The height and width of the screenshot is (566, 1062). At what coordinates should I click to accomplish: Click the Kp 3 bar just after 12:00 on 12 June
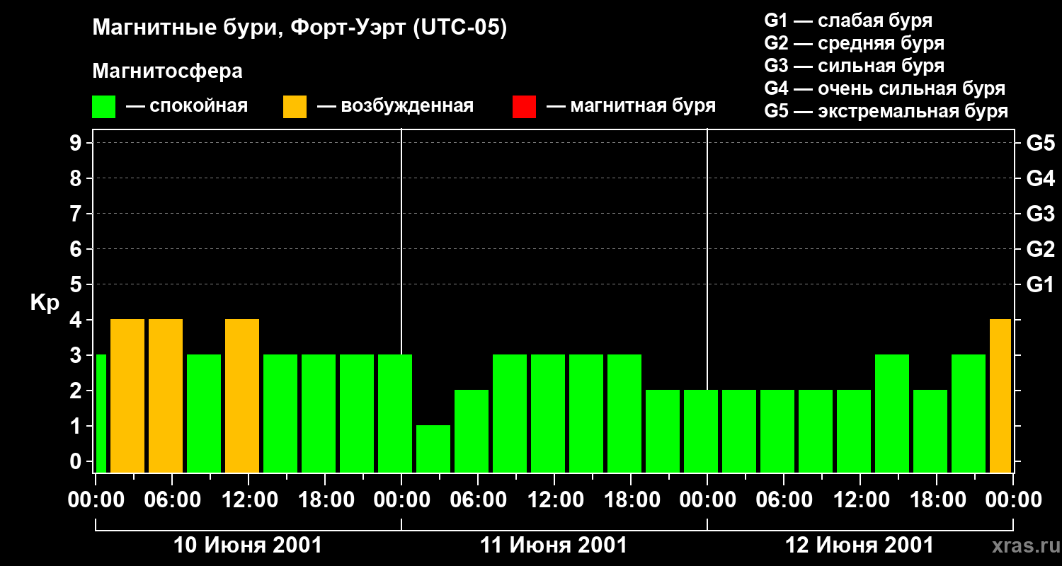click(892, 413)
